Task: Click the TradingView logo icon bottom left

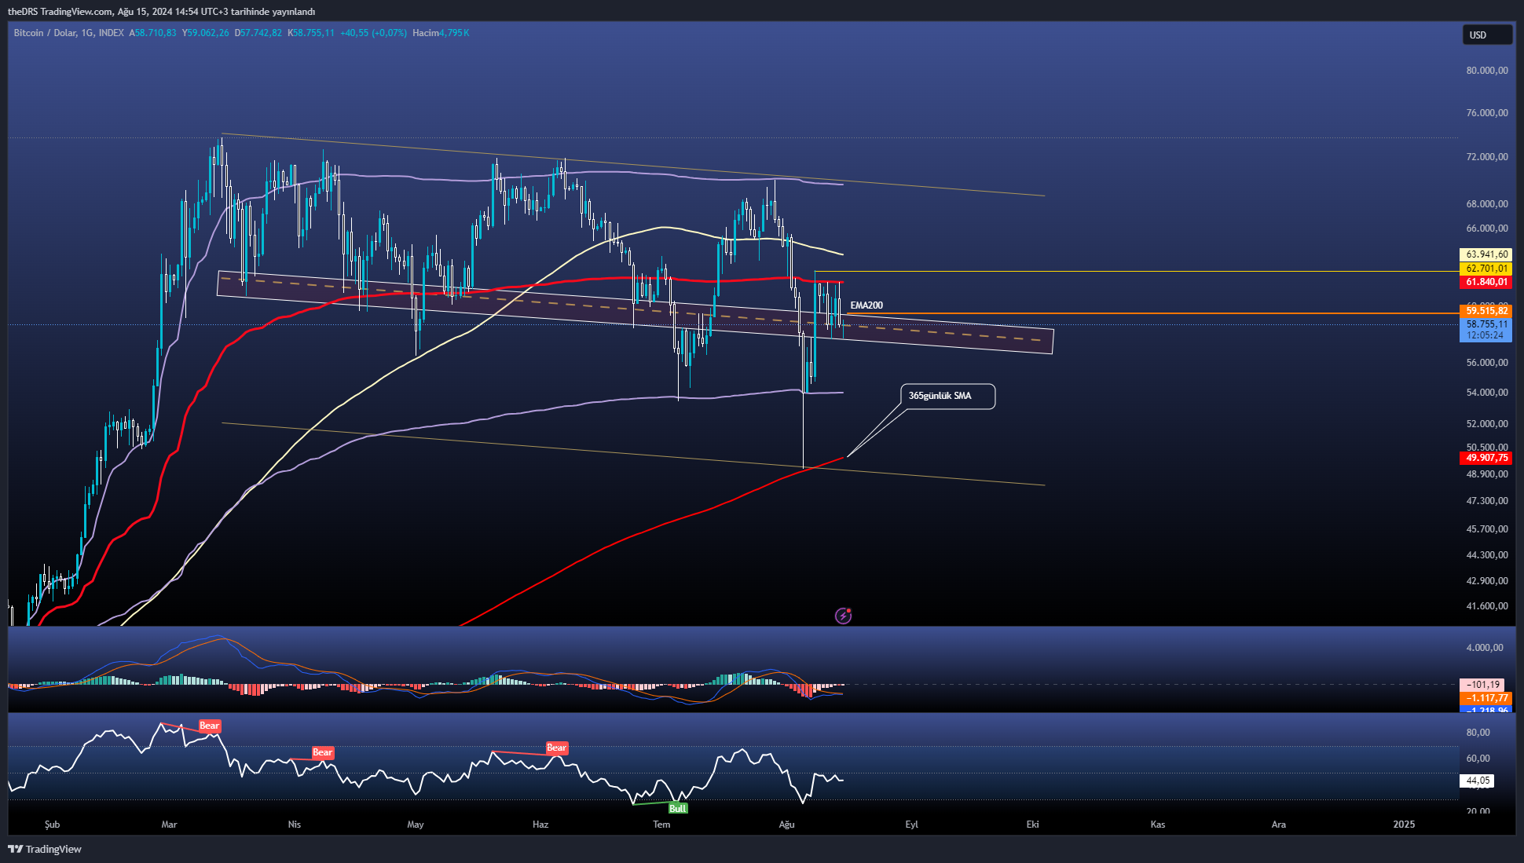Action: click(16, 850)
